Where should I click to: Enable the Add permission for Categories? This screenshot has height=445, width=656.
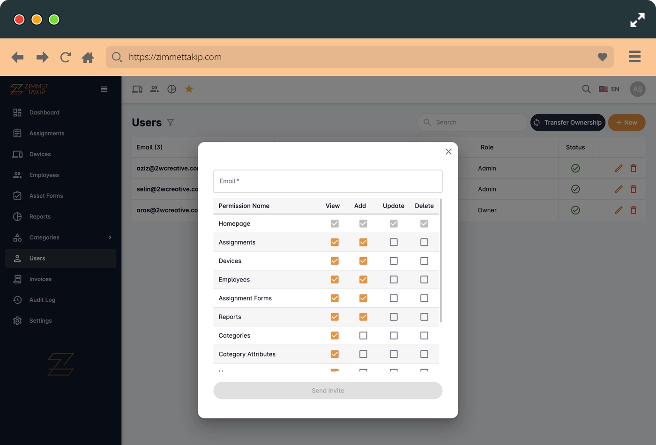(363, 335)
